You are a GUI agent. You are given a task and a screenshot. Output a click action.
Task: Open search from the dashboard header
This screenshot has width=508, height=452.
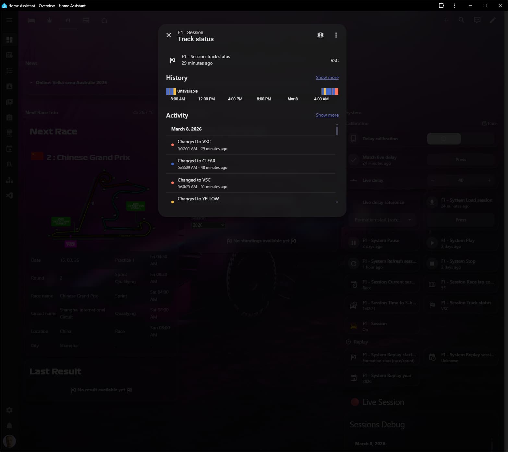pyautogui.click(x=461, y=20)
